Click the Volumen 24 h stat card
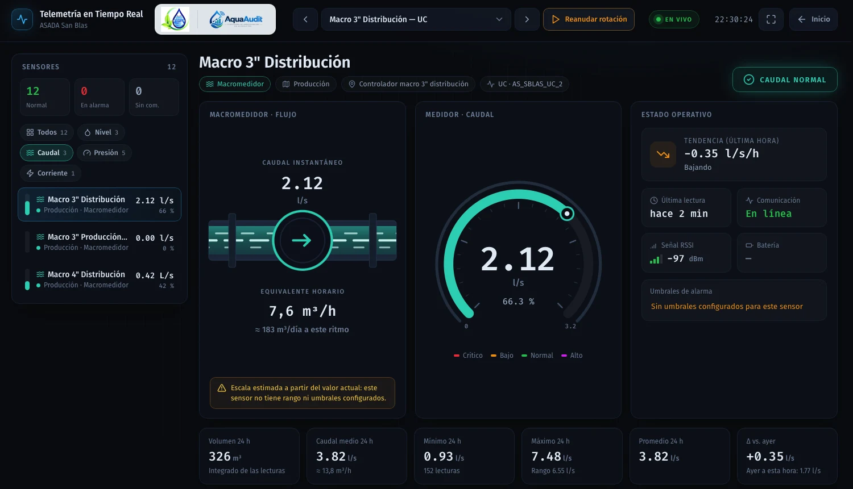 click(249, 456)
